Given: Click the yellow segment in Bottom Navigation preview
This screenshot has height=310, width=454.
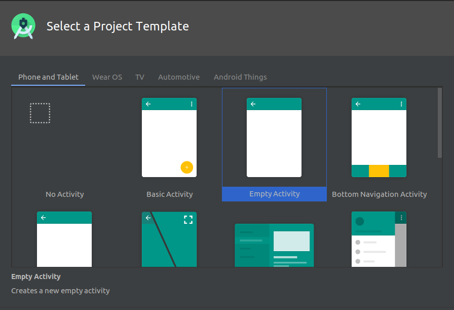Looking at the screenshot, I should click(x=379, y=172).
